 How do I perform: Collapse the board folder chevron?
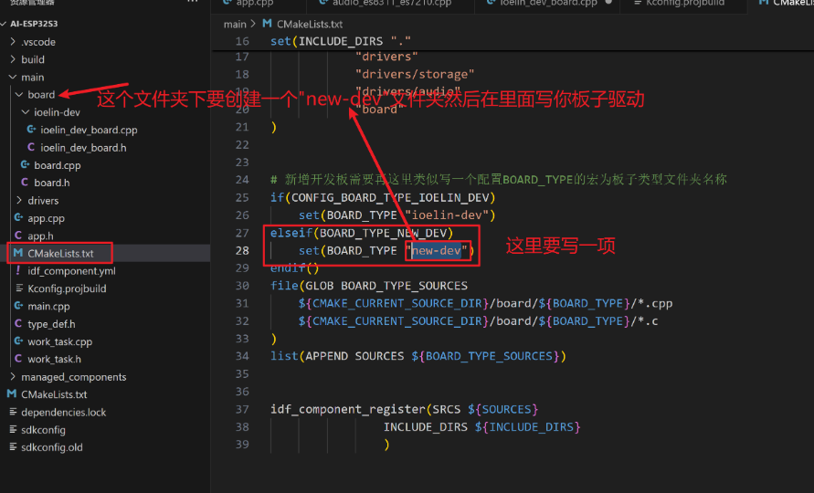[19, 94]
